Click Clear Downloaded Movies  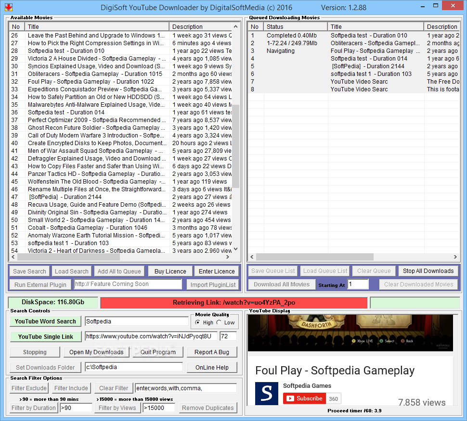point(418,284)
